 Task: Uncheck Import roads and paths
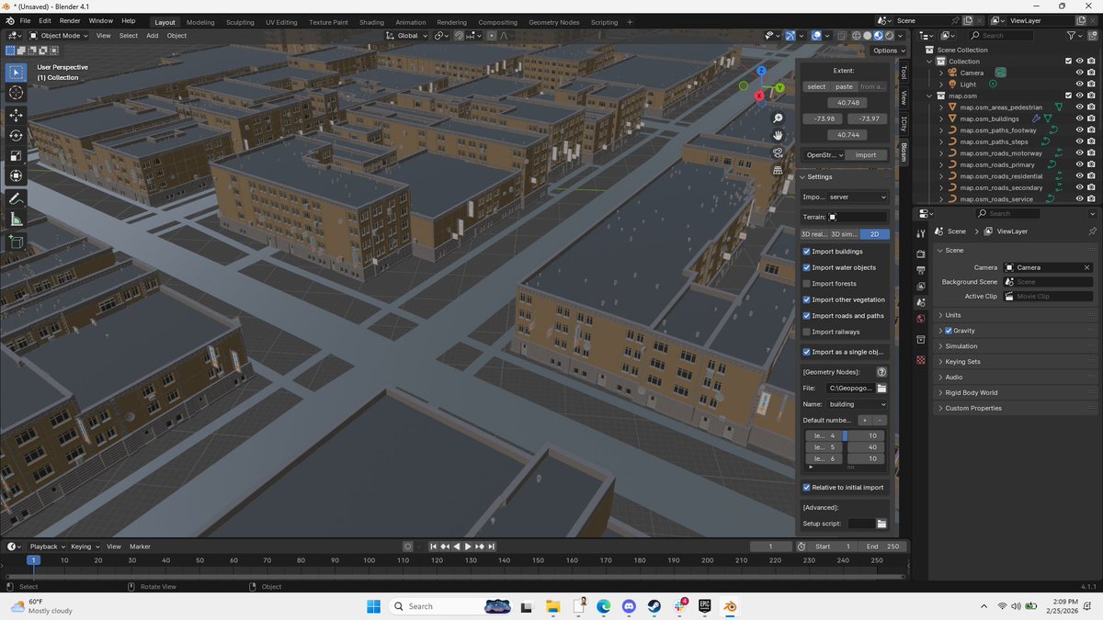point(806,316)
